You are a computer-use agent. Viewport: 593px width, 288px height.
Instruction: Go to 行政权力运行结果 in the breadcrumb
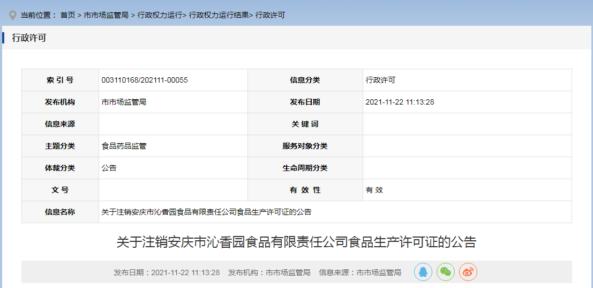[219, 16]
